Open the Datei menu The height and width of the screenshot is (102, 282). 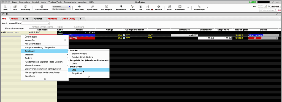pyautogui.click(x=15, y=2)
